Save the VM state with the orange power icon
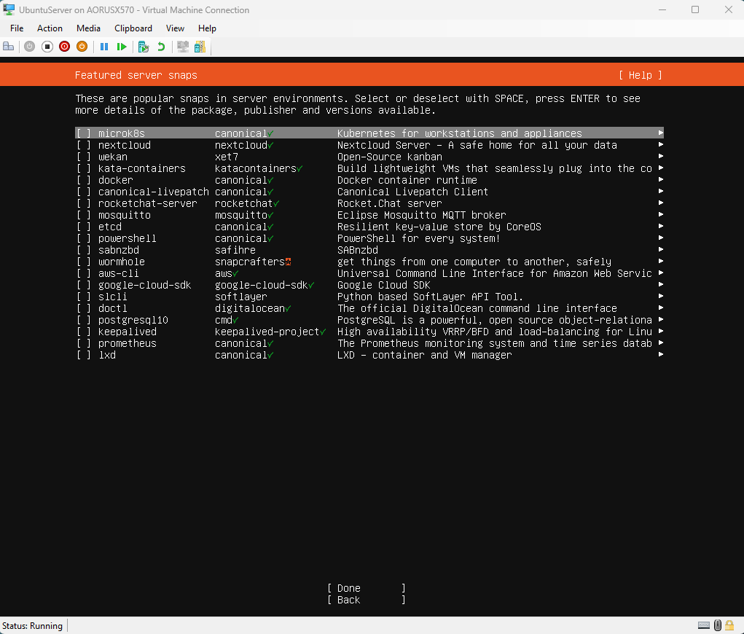 (x=82, y=47)
